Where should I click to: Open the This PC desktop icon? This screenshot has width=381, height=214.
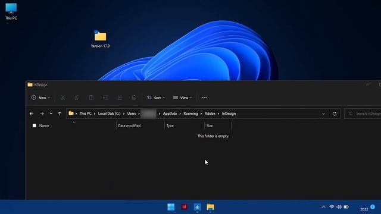tap(11, 11)
